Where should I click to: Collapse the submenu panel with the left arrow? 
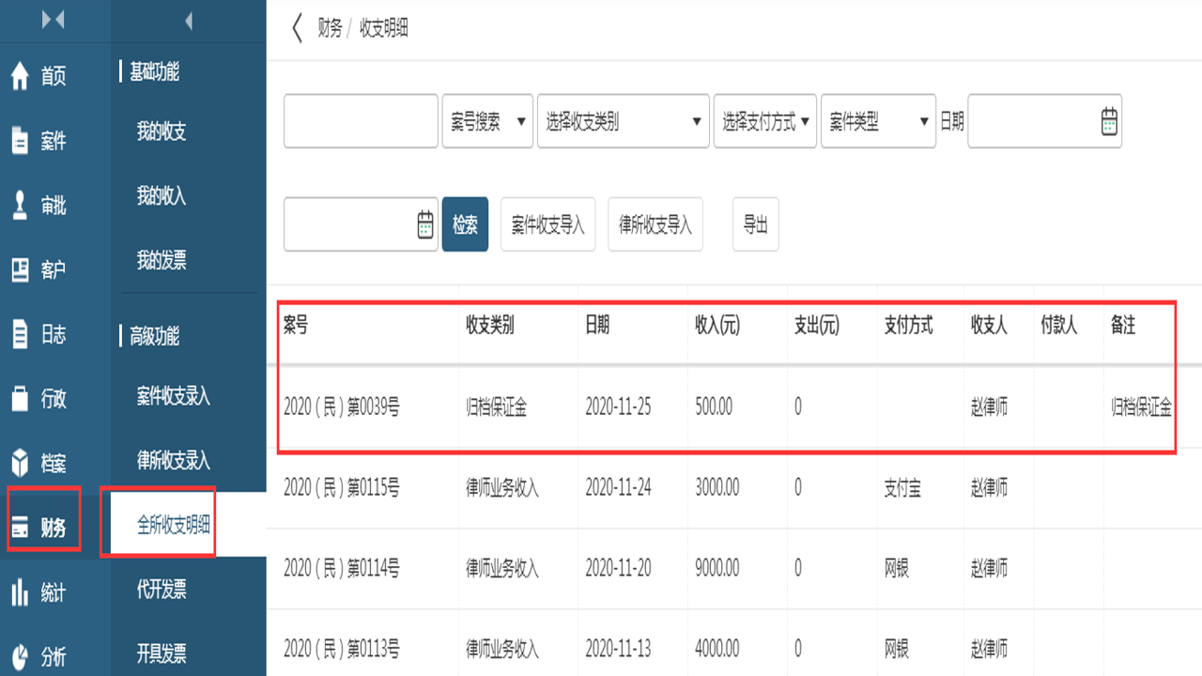click(x=188, y=20)
